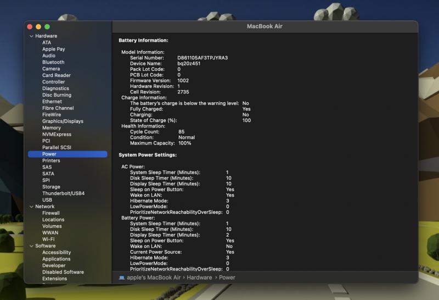
Task: Click the MacBook Air window title
Action: [x=264, y=26]
